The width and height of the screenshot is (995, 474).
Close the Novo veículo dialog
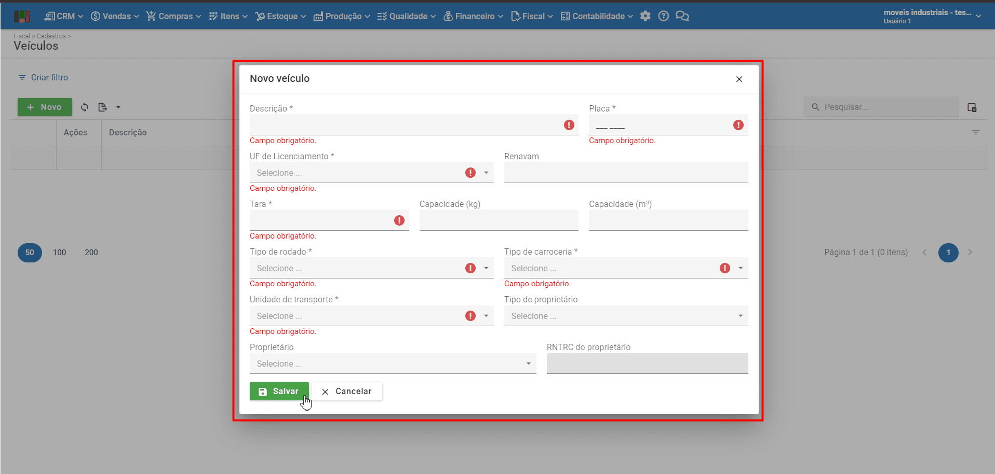[x=739, y=79]
